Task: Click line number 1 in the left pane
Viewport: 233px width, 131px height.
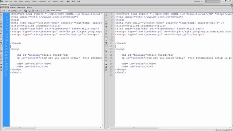Action: click(x=7, y=14)
